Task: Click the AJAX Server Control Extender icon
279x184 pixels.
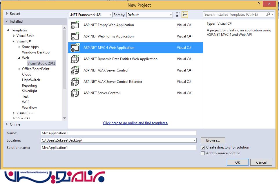Action: [x=75, y=82]
